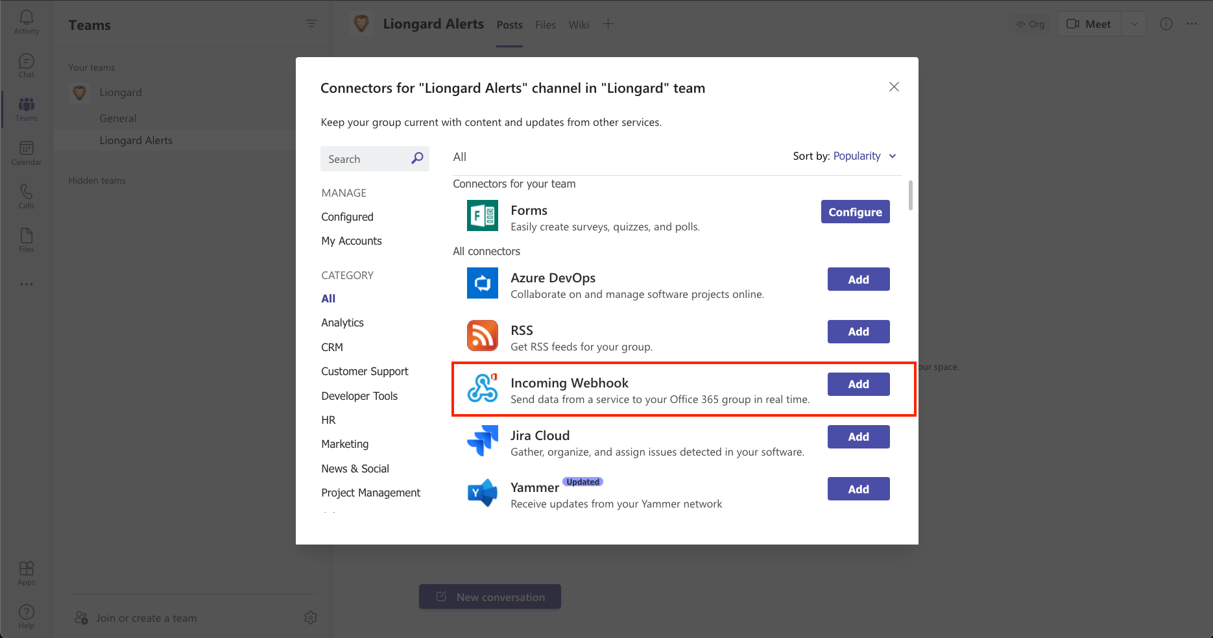Switch to the Wiki tab
The width and height of the screenshot is (1213, 638).
coord(579,25)
